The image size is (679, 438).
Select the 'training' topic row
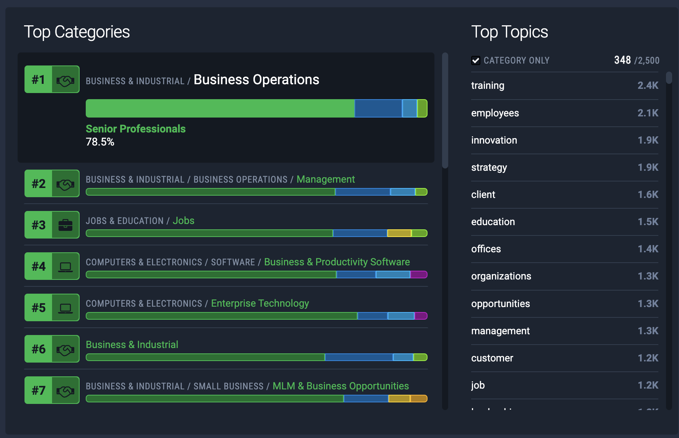(x=565, y=86)
